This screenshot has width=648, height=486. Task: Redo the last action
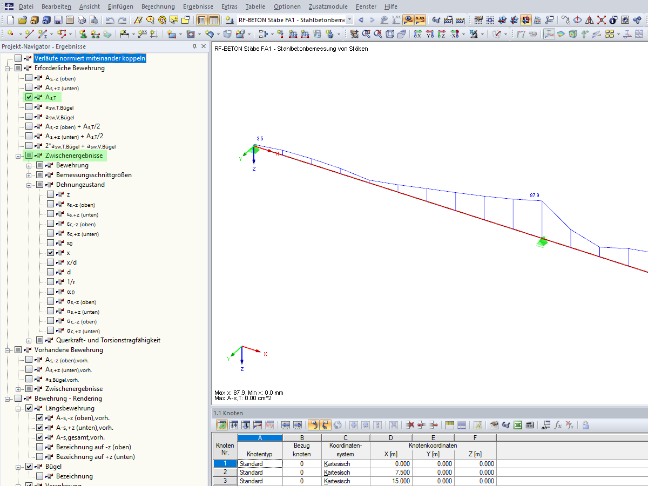pos(122,20)
